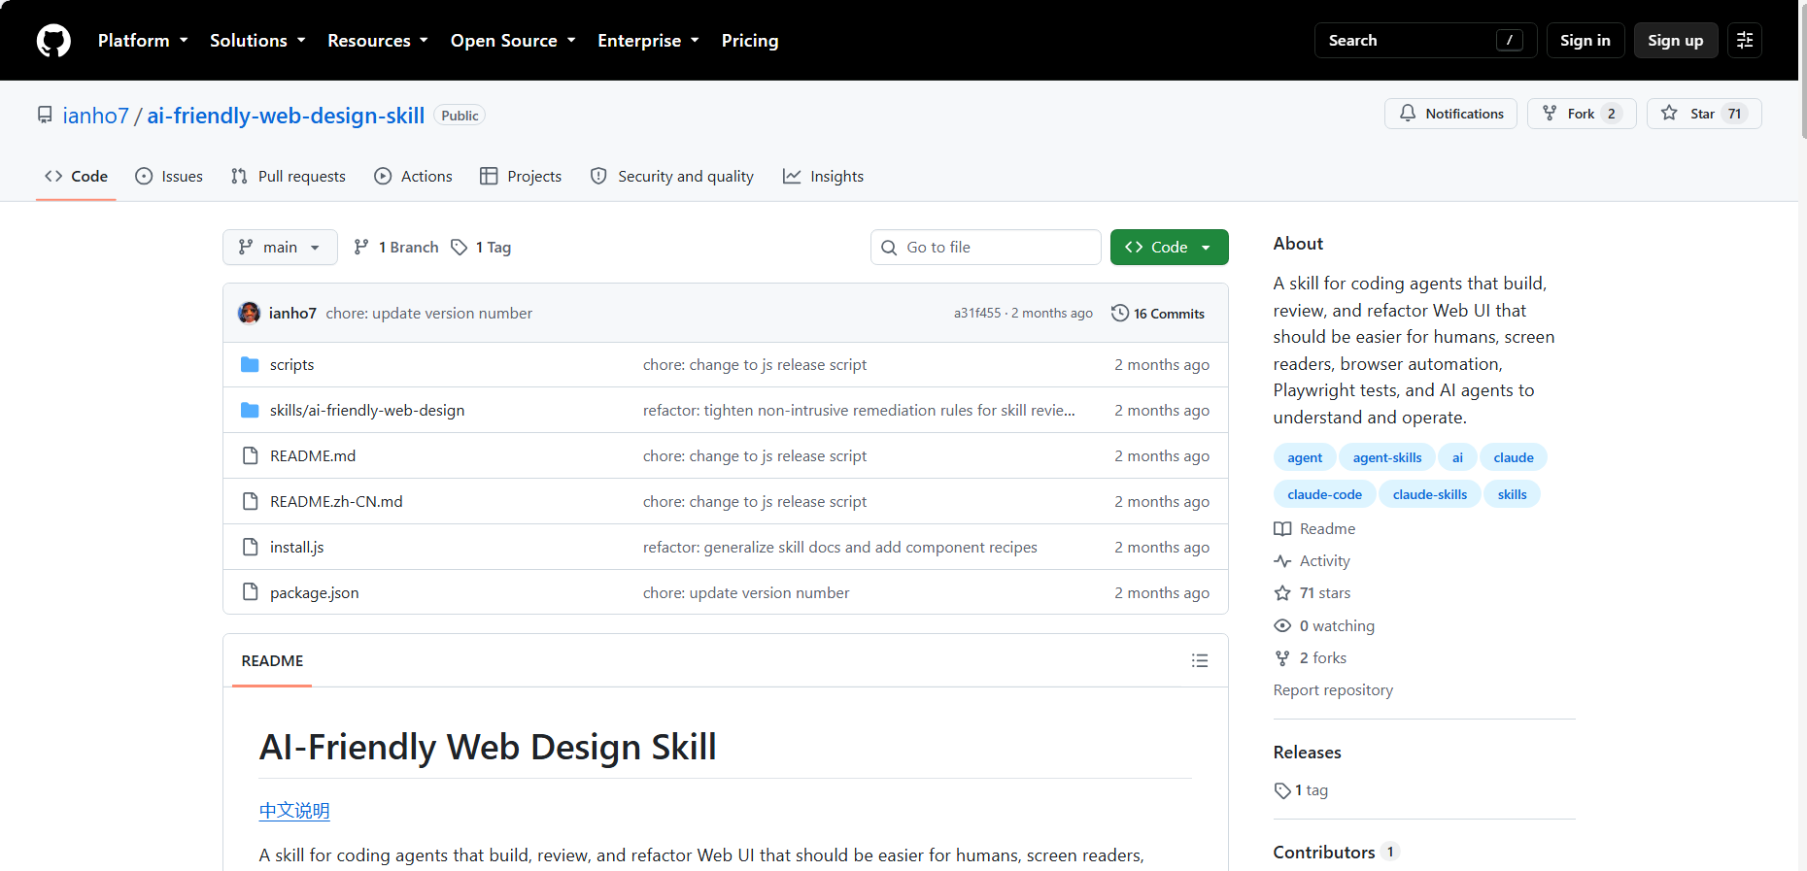This screenshot has height=871, width=1807.
Task: Click the pulse icon next to Activity
Action: pyautogui.click(x=1282, y=560)
